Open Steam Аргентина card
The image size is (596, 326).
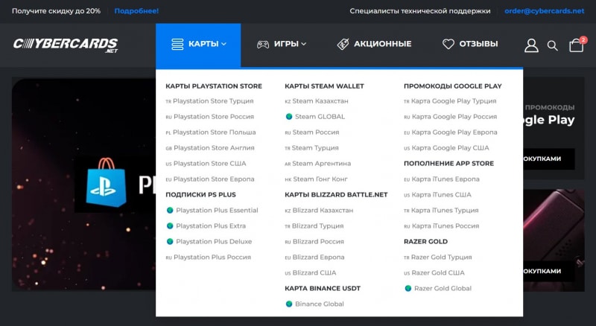coord(318,164)
